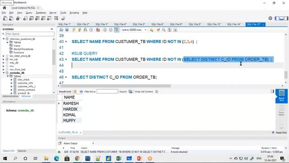The image size is (289, 163).
Task: Expand the char_check table node
Action: click(11, 80)
